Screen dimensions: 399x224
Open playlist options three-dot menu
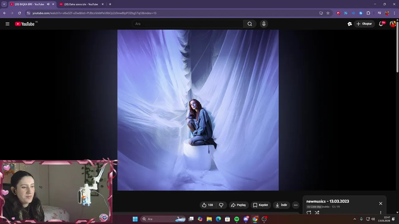pos(381,212)
